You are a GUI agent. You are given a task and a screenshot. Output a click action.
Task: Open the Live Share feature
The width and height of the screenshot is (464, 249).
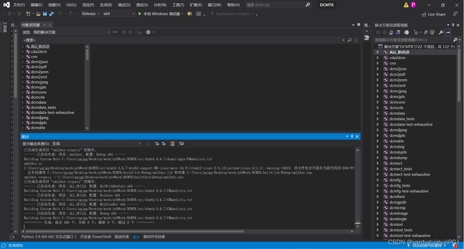click(x=433, y=14)
